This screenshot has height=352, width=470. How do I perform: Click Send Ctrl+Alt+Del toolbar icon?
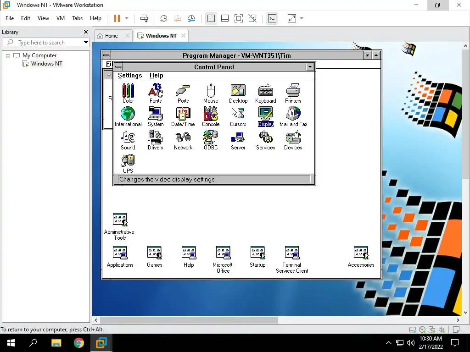click(x=144, y=18)
